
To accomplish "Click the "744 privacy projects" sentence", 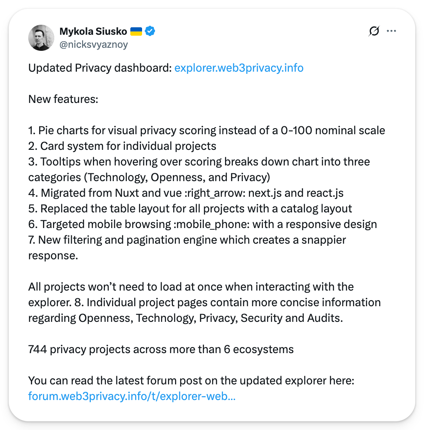I will pyautogui.click(x=161, y=349).
